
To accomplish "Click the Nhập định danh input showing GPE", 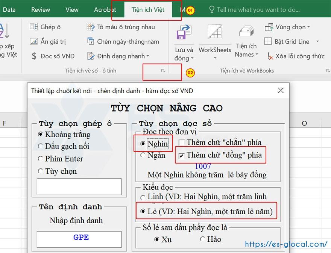I will (79, 239).
